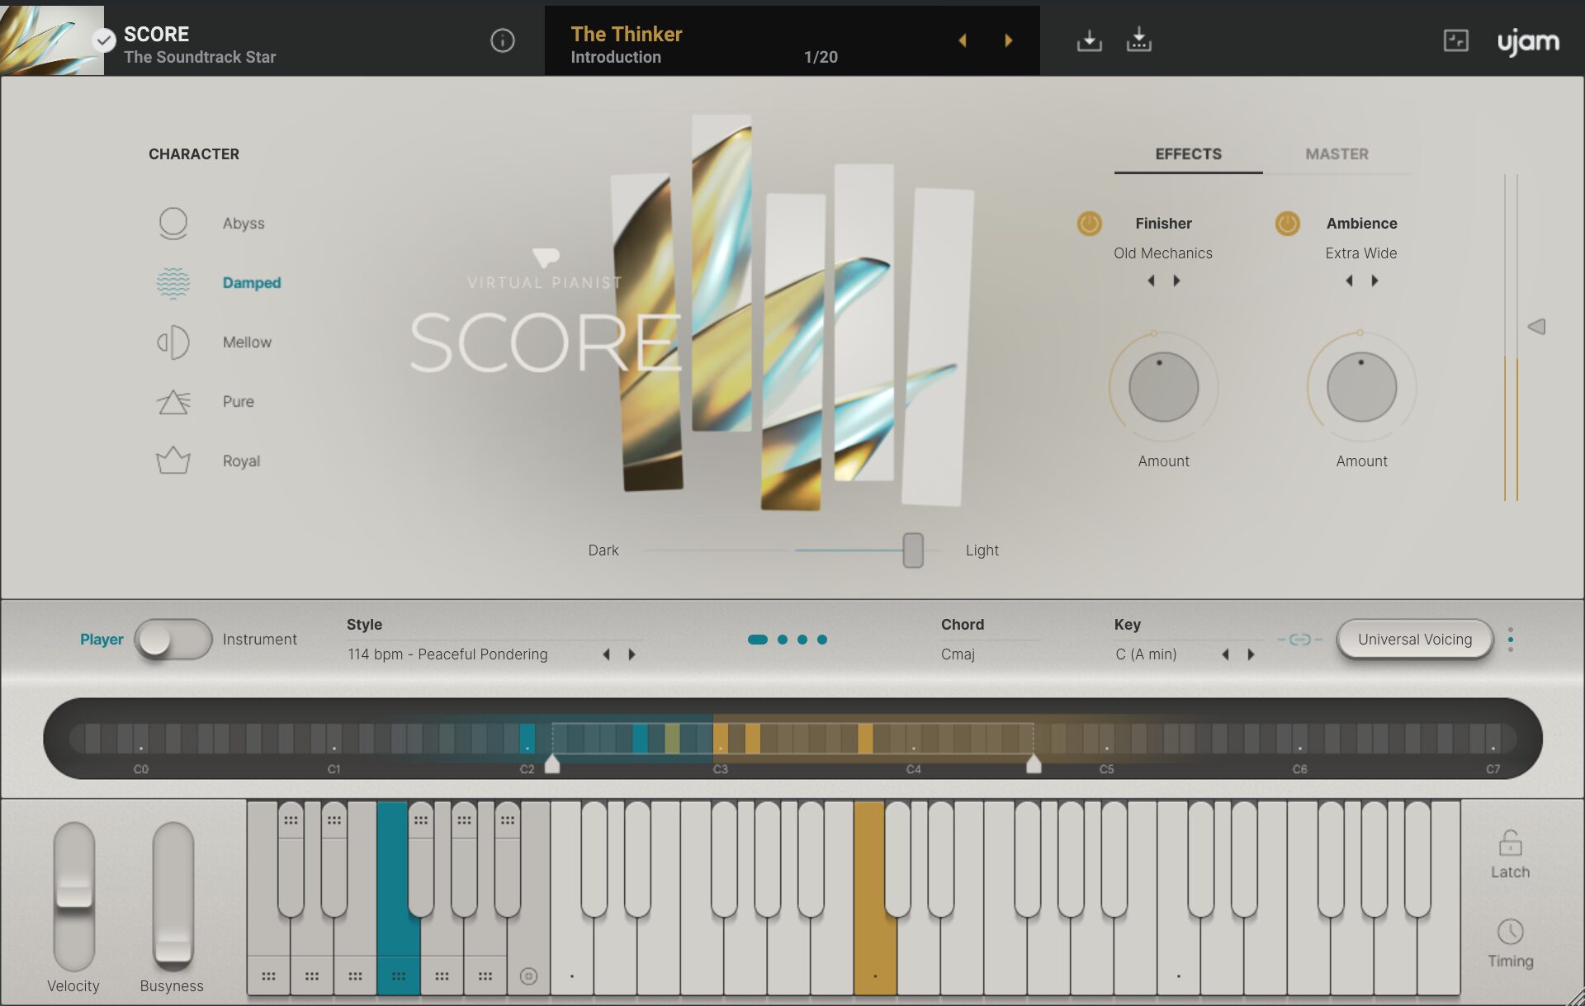Click the Finisher Amount knob
The image size is (1585, 1006).
click(1163, 387)
